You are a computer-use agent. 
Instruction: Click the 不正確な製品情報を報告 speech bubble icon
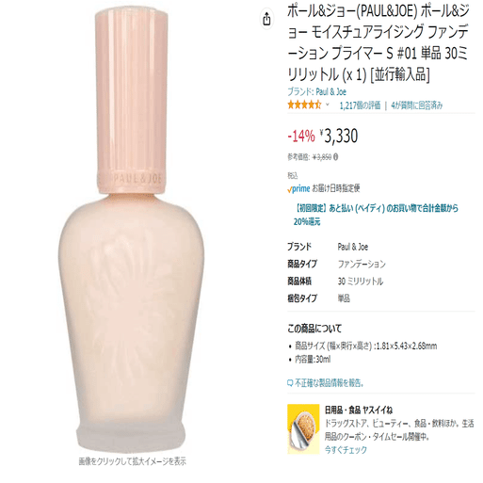[x=290, y=383]
